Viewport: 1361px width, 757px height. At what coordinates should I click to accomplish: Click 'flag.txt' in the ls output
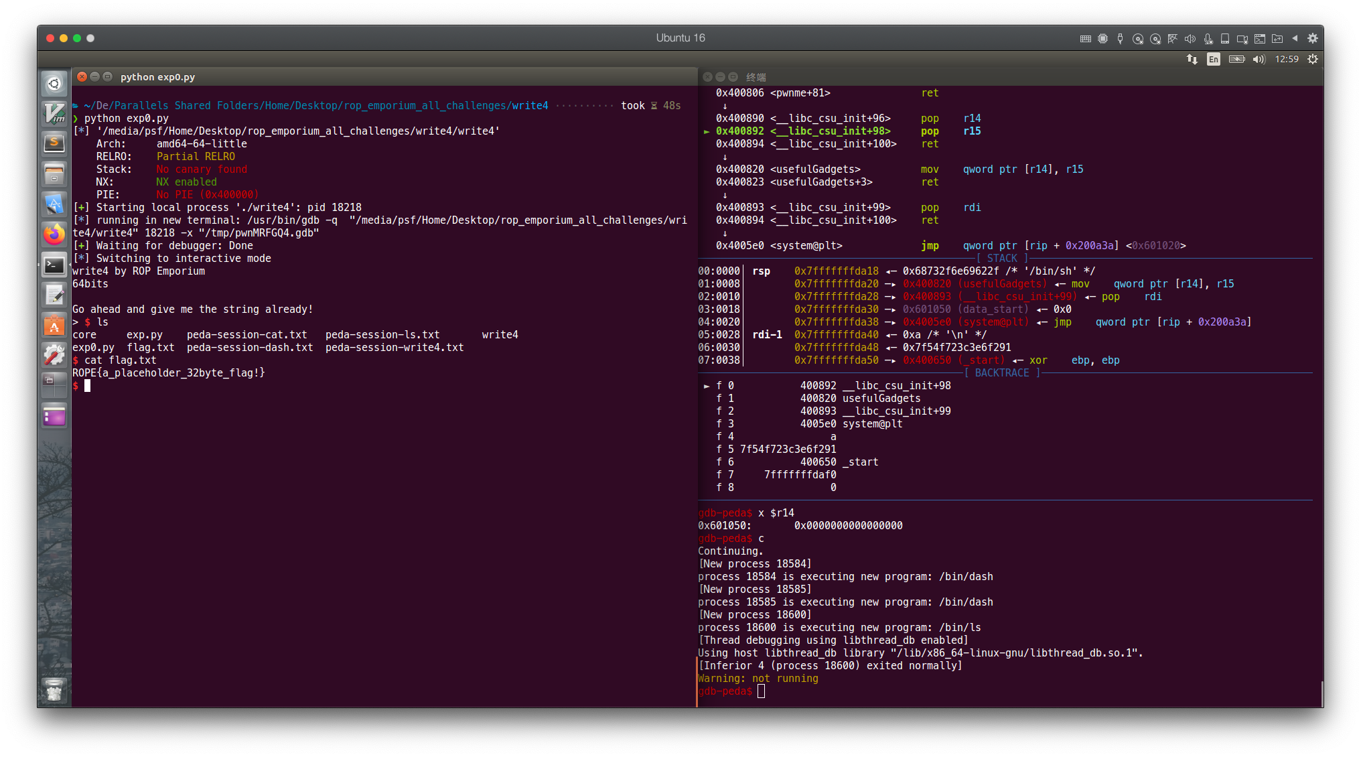(150, 347)
